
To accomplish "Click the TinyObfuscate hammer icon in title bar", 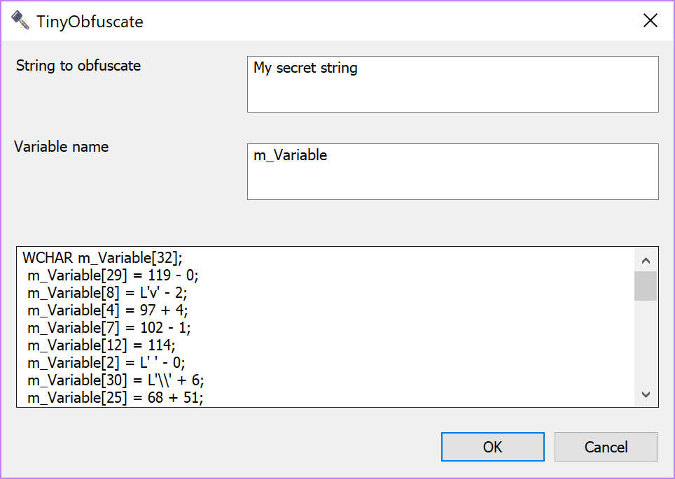I will pyautogui.click(x=21, y=21).
